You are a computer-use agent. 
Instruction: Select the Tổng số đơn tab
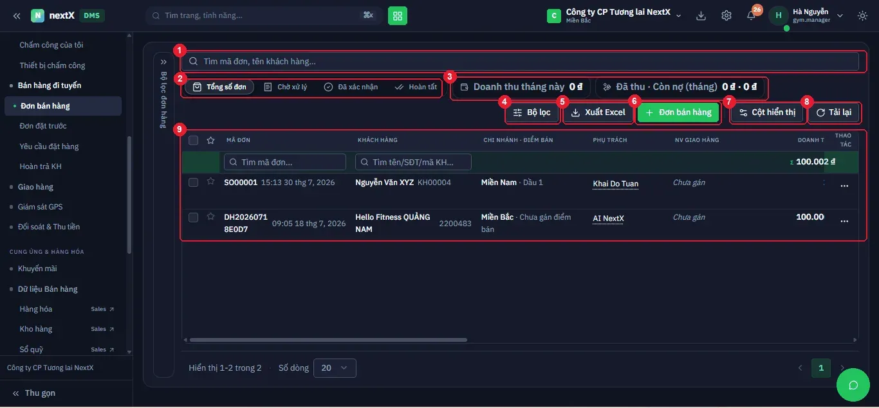[219, 87]
